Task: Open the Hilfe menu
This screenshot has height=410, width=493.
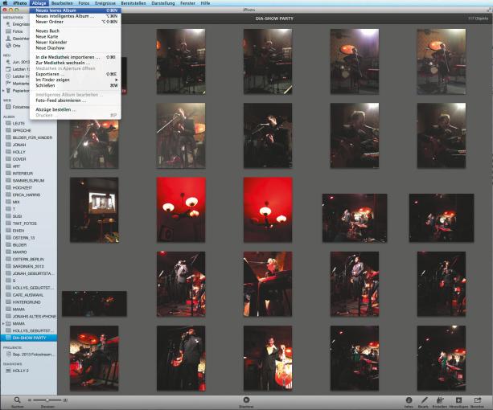Action: 205,3
